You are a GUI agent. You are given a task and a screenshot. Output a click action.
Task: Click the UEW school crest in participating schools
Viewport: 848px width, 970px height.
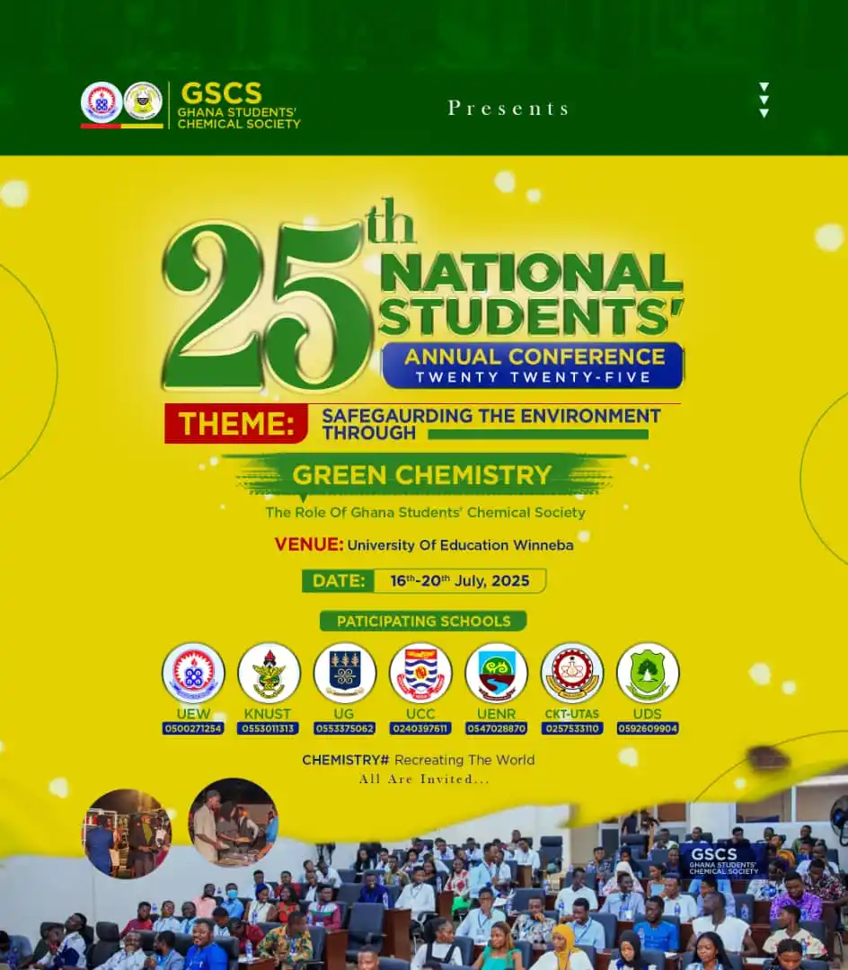pyautogui.click(x=193, y=673)
